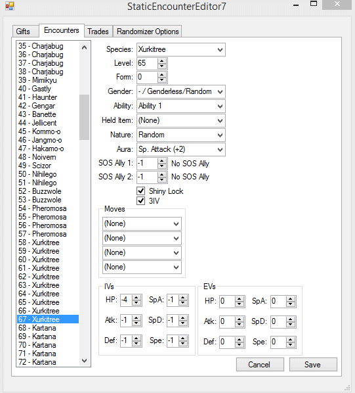Expand the Gender dropdown

181,92
